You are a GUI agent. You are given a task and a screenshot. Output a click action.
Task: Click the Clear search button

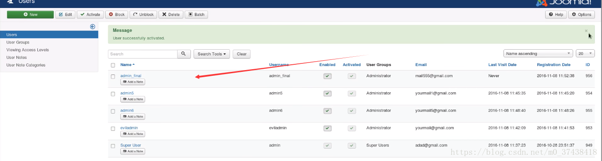pos(242,54)
